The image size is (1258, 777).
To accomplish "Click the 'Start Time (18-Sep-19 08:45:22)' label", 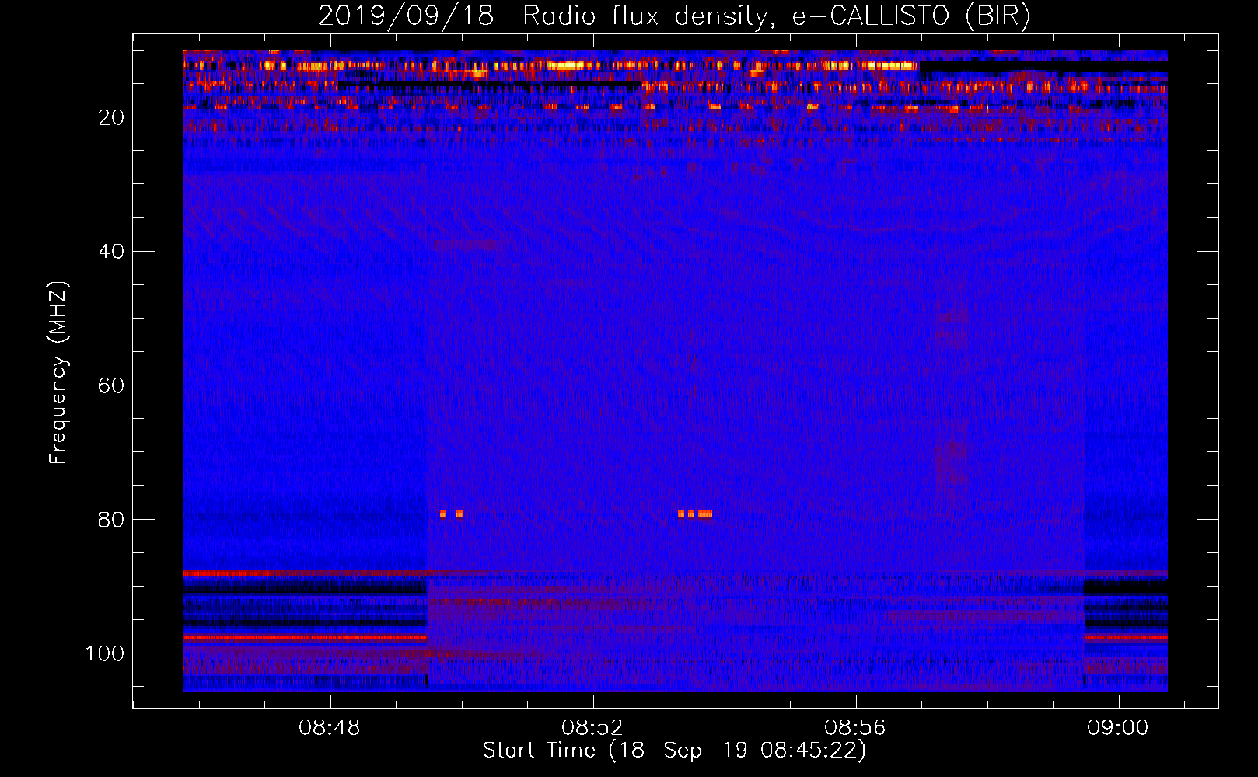I will click(674, 751).
